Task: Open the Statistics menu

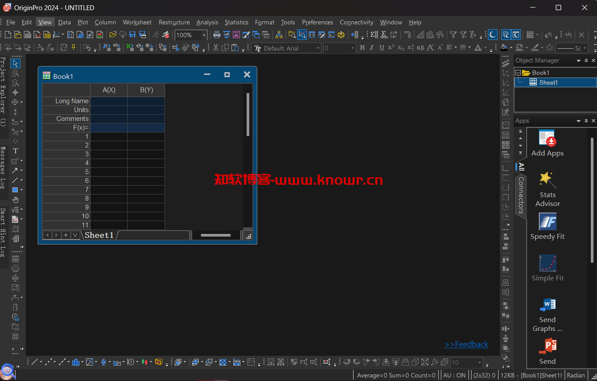Action: (236, 22)
